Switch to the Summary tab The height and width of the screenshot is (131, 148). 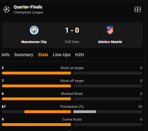click(x=24, y=55)
